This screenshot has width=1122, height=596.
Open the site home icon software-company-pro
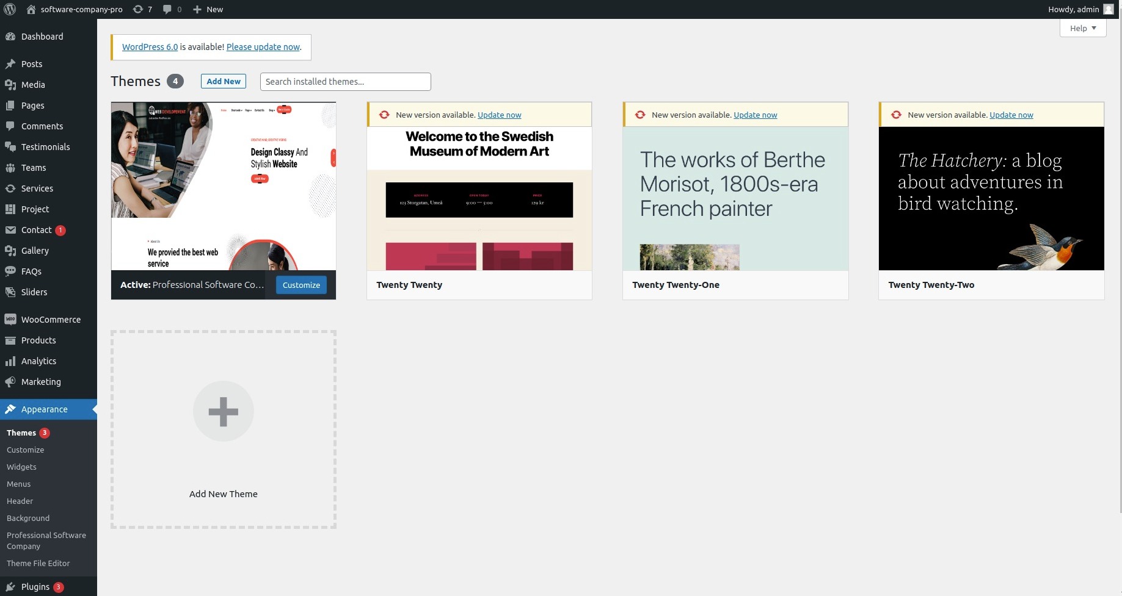pos(31,9)
